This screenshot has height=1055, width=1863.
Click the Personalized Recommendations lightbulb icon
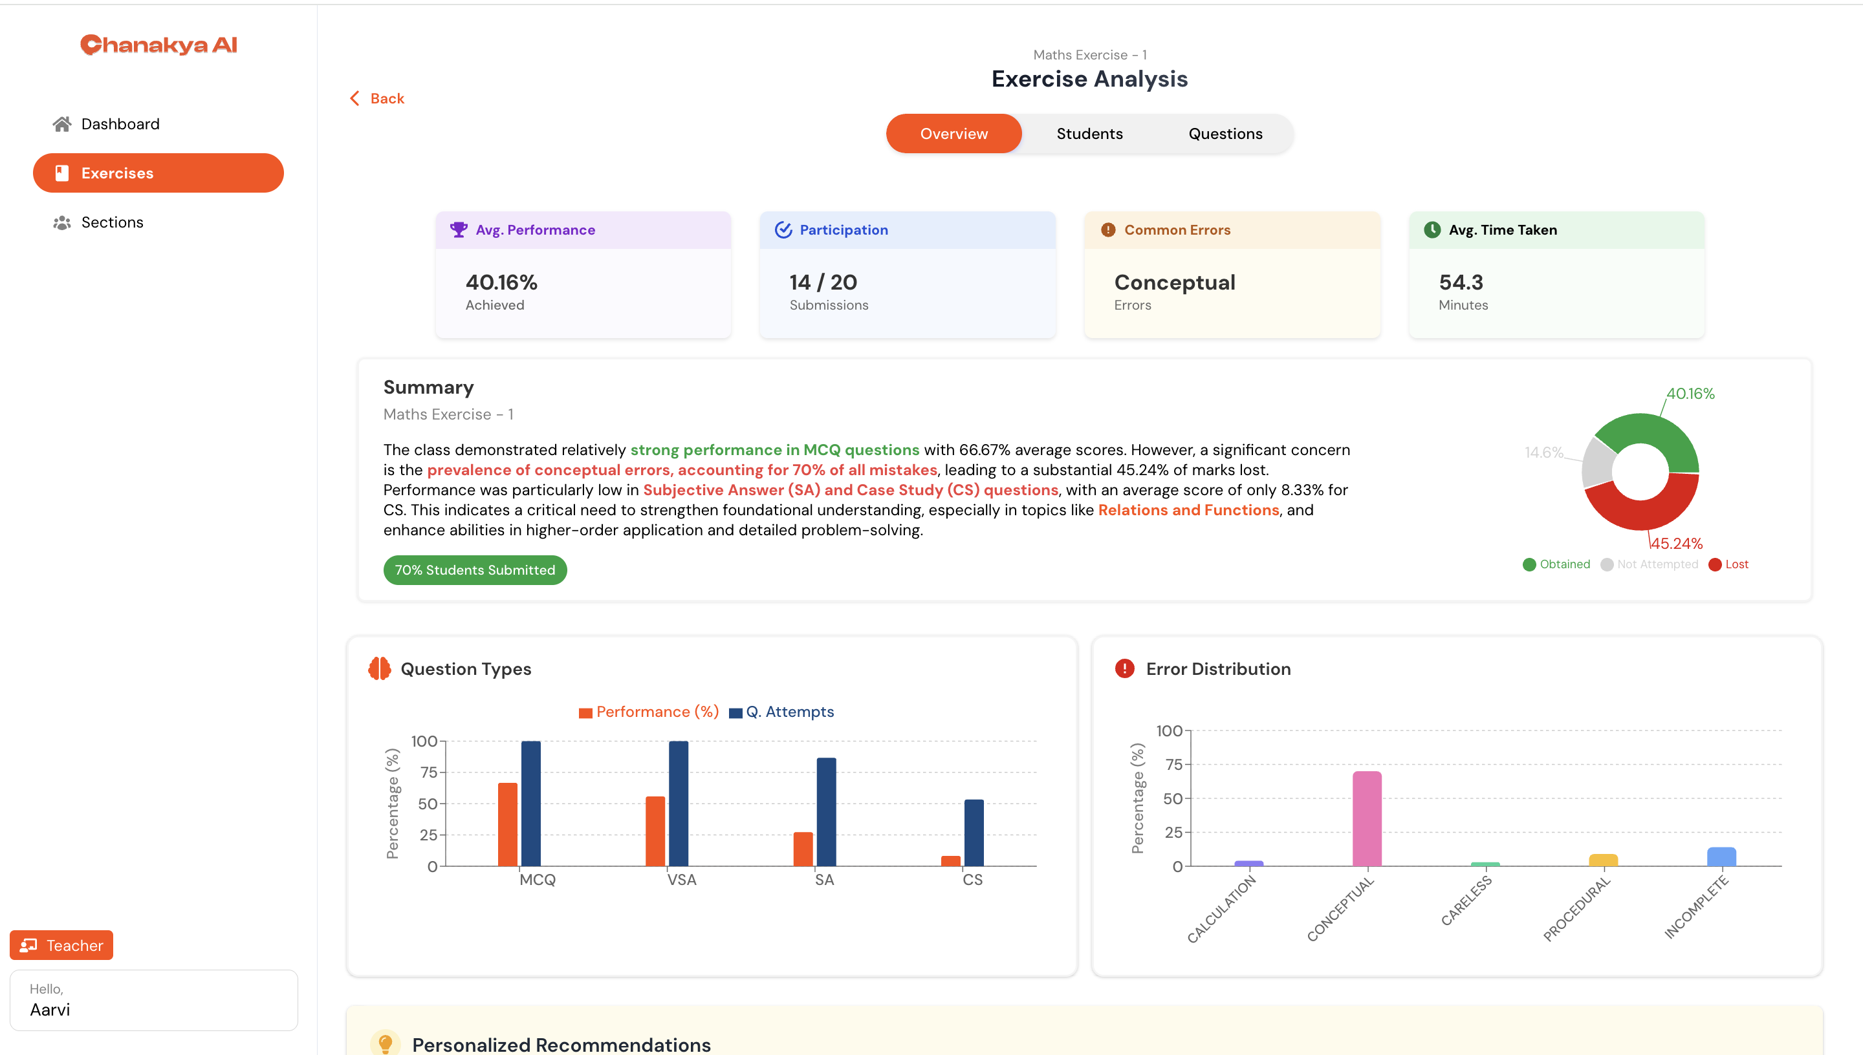tap(385, 1043)
